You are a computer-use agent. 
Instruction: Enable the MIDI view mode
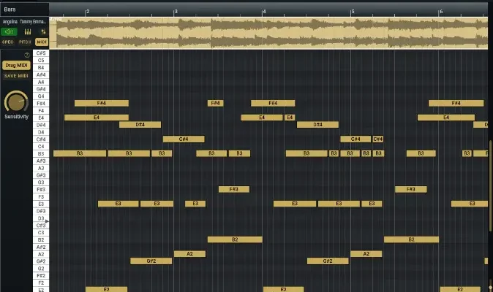point(42,42)
